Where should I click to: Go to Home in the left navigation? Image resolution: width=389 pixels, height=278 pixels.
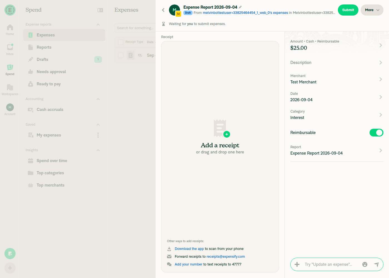[x=10, y=30]
